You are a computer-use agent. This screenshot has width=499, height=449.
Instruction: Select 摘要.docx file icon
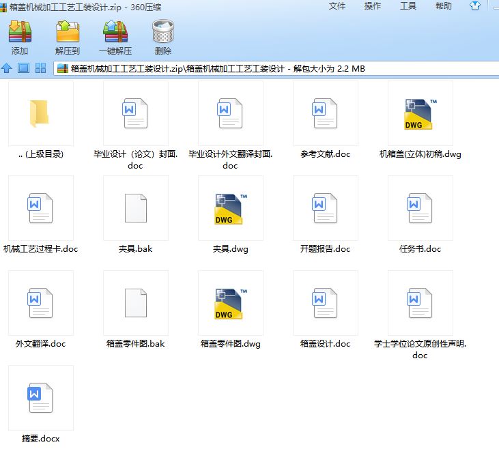coord(40,398)
